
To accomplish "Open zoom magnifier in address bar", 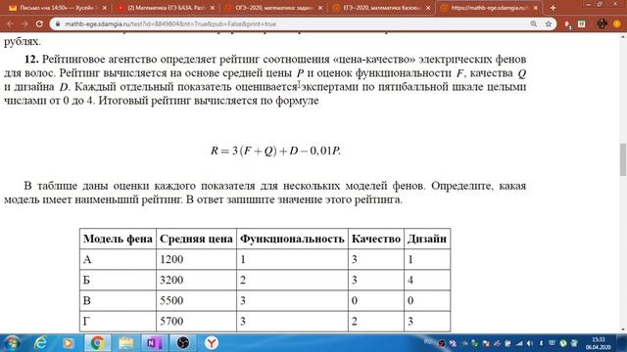I will pos(533,23).
